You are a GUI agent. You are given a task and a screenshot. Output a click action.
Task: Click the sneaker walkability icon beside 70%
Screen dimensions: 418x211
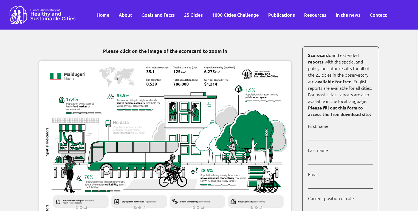pos(79,178)
